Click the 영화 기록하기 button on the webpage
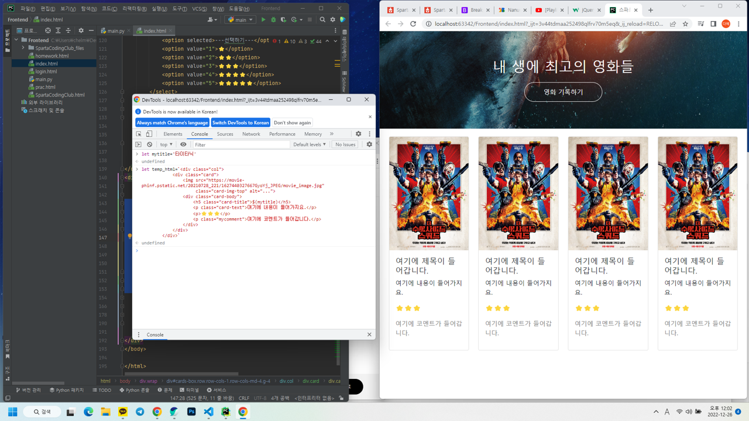Image resolution: width=749 pixels, height=421 pixels. [563, 92]
